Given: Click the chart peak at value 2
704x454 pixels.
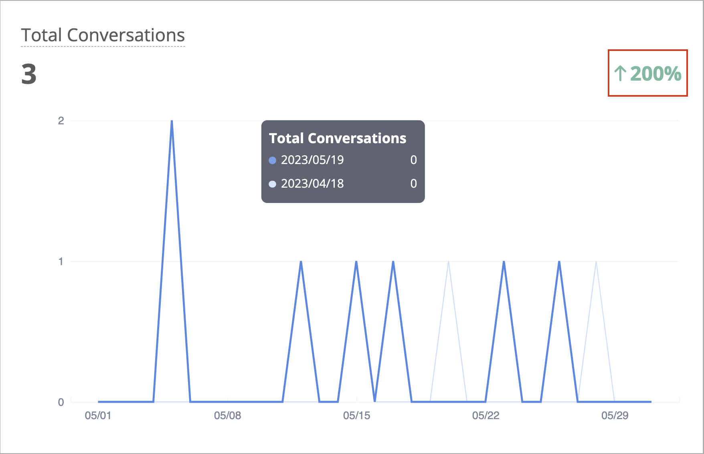Looking at the screenshot, I should (172, 121).
